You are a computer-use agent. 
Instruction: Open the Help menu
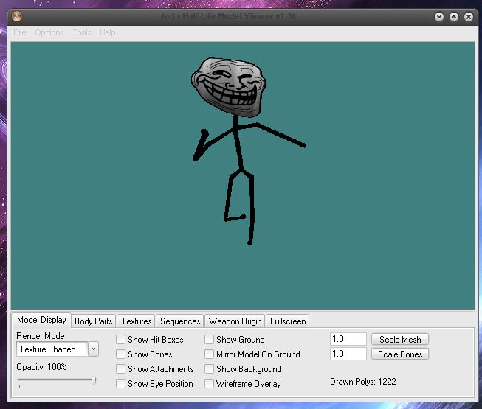(x=107, y=32)
